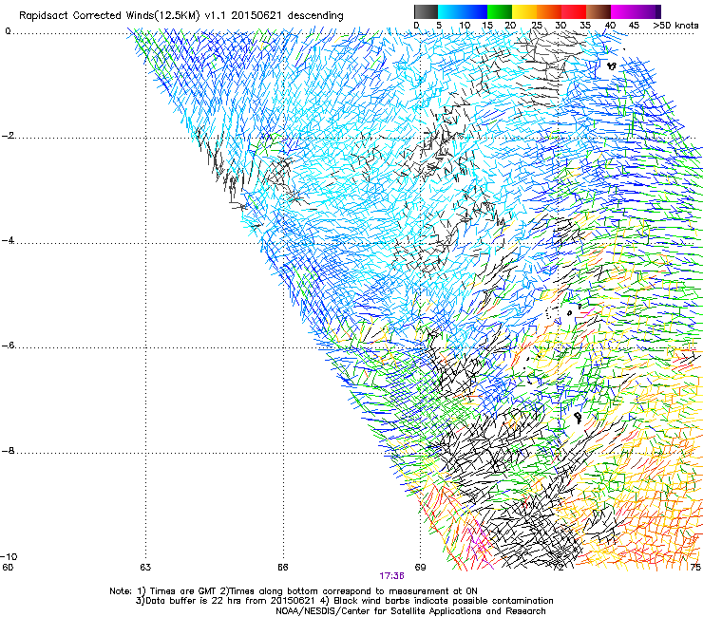Screen dimensions: 703x617
Task: Click the '20' legend scale label
Action: [x=510, y=26]
